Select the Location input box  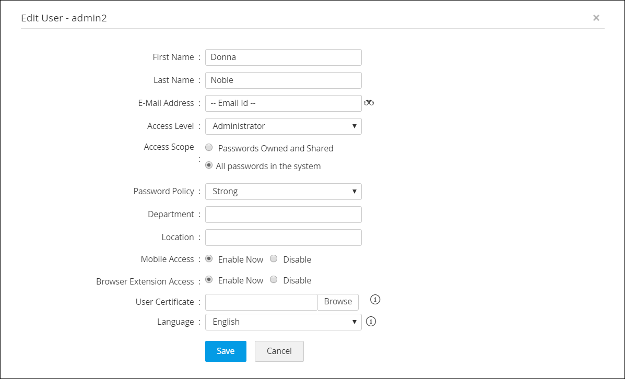[x=283, y=238]
